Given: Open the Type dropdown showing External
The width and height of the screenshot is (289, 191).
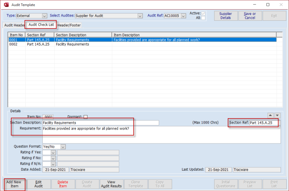Looking at the screenshot, I should tap(44, 16).
